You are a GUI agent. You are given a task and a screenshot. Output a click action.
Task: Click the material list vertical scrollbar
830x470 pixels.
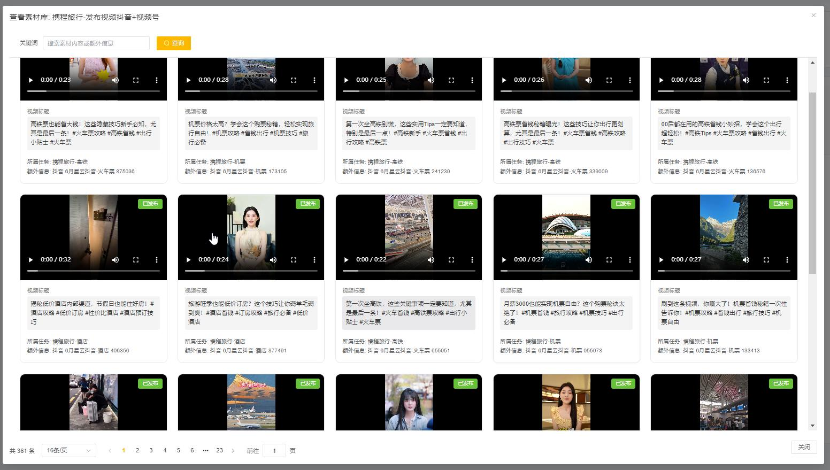(x=813, y=183)
